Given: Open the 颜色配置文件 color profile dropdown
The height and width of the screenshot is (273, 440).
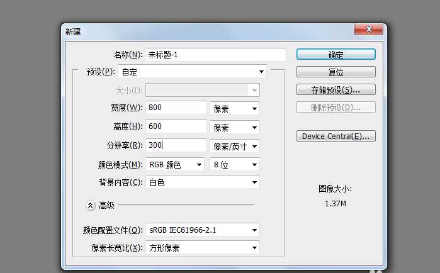Looking at the screenshot, I should (202, 230).
